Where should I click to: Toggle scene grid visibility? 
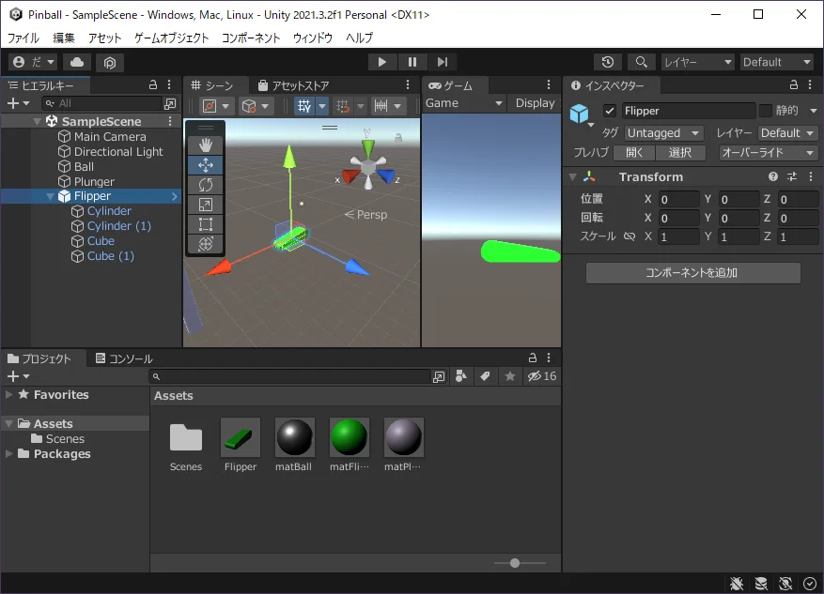(304, 106)
